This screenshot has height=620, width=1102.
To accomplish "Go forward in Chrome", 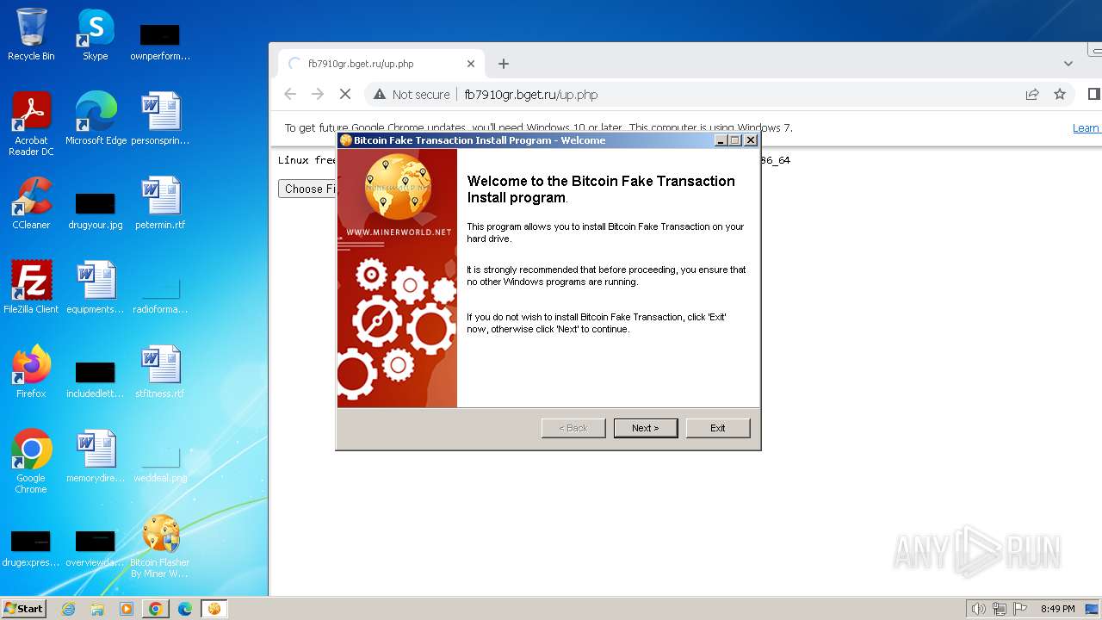I will click(x=318, y=95).
